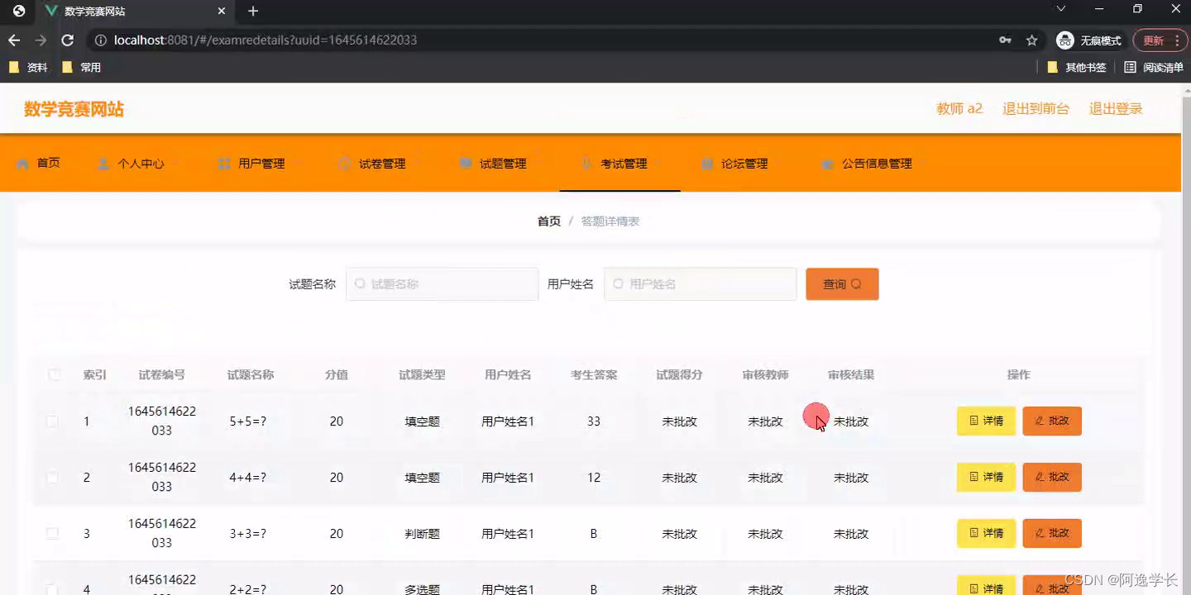The height and width of the screenshot is (595, 1191).
Task: Click the 试题名称 column header
Action: (251, 374)
